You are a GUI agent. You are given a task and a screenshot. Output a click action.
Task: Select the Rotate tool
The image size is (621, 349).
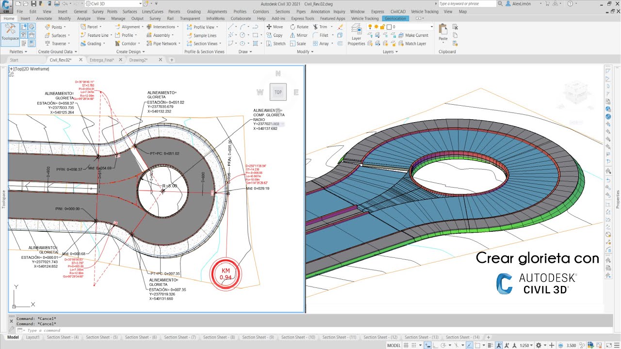click(x=299, y=27)
